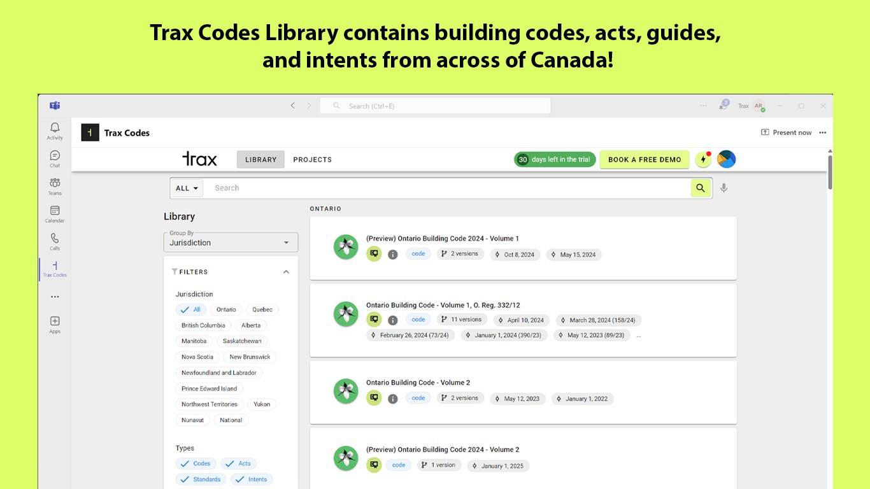This screenshot has width=870, height=489.
Task: Open (Preview) Ontario Building Code 2024 - Volume 1
Action: [x=443, y=238]
